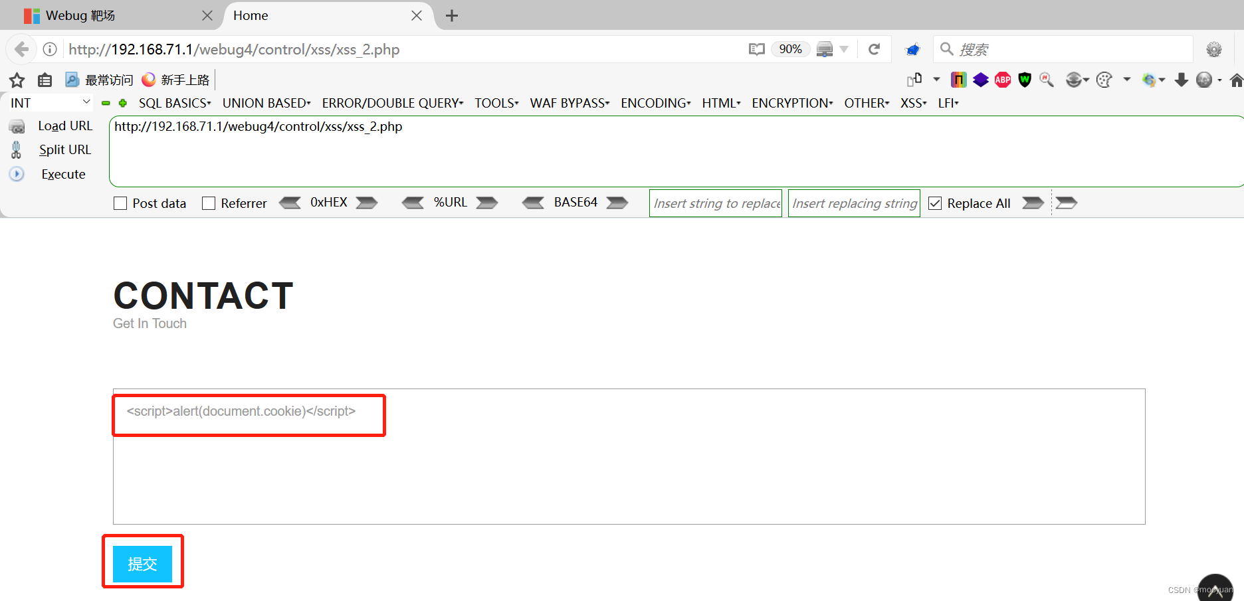Click the purple stacked layers extension icon

click(x=981, y=80)
